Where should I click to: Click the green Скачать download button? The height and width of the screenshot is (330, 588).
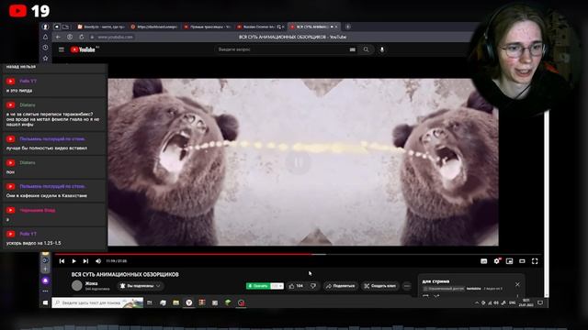coord(258,286)
